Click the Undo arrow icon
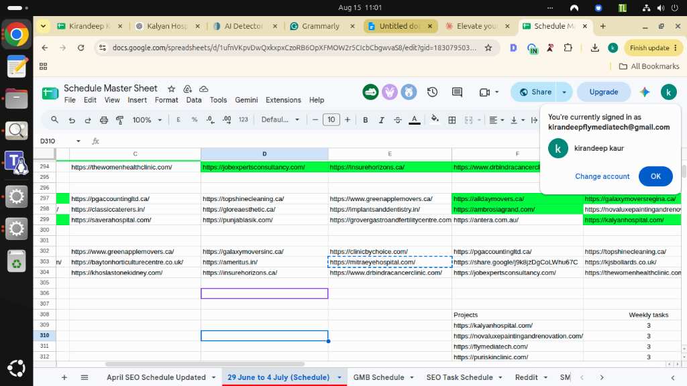The height and width of the screenshot is (386, 687). tap(72, 120)
